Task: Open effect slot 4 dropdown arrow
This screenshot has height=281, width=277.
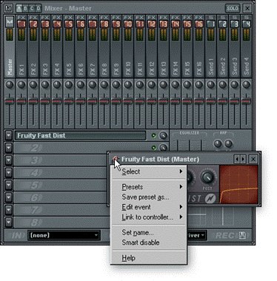Action: pyautogui.click(x=9, y=172)
